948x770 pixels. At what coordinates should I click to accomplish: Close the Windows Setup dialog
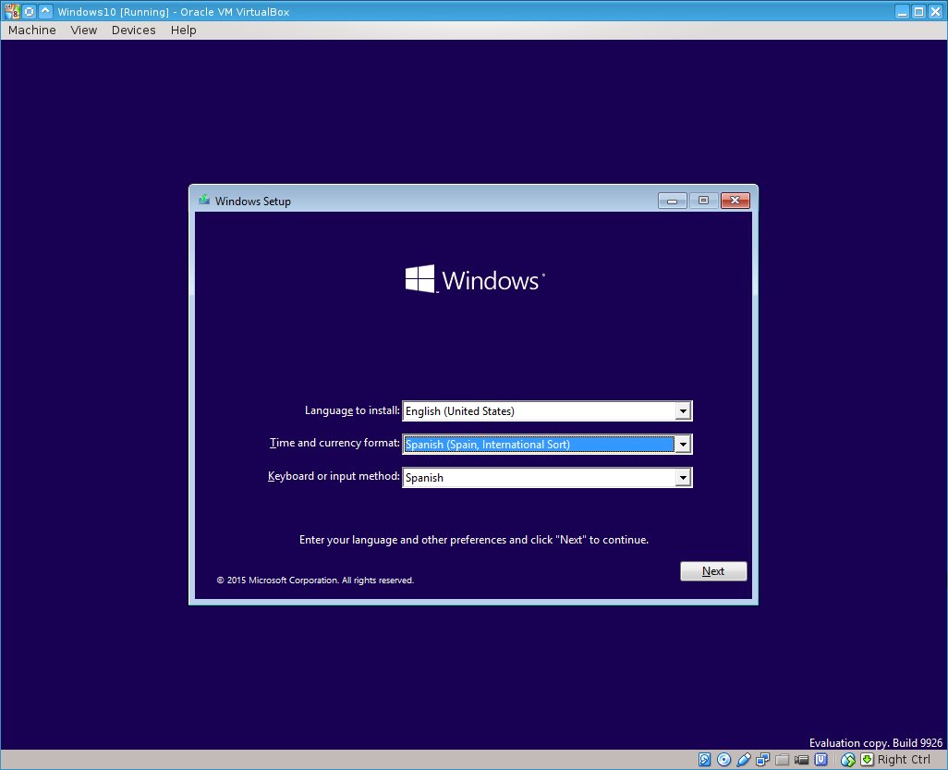click(735, 201)
